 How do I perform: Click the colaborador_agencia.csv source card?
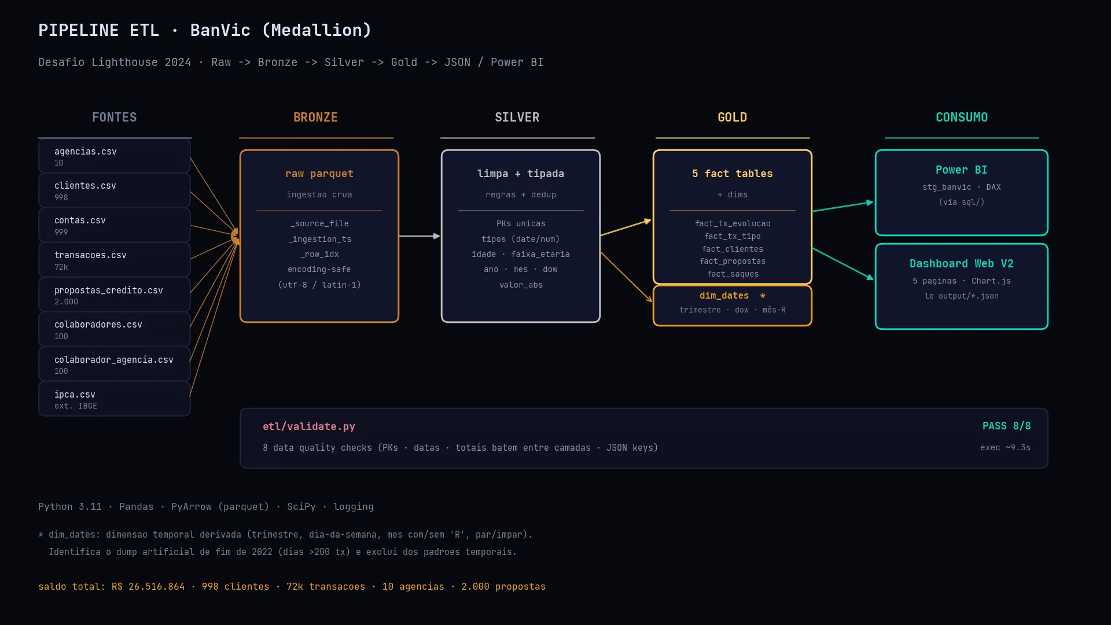click(x=115, y=364)
